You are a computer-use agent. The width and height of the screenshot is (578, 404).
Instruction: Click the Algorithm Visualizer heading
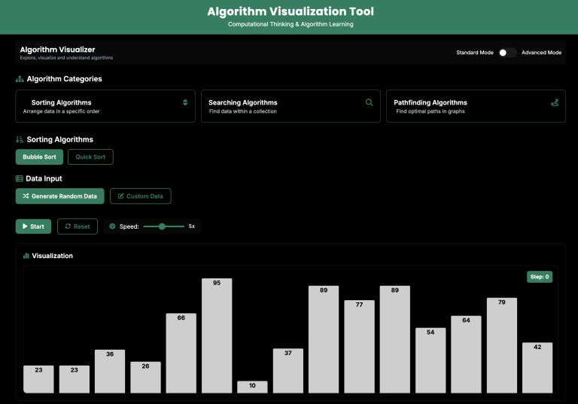57,50
